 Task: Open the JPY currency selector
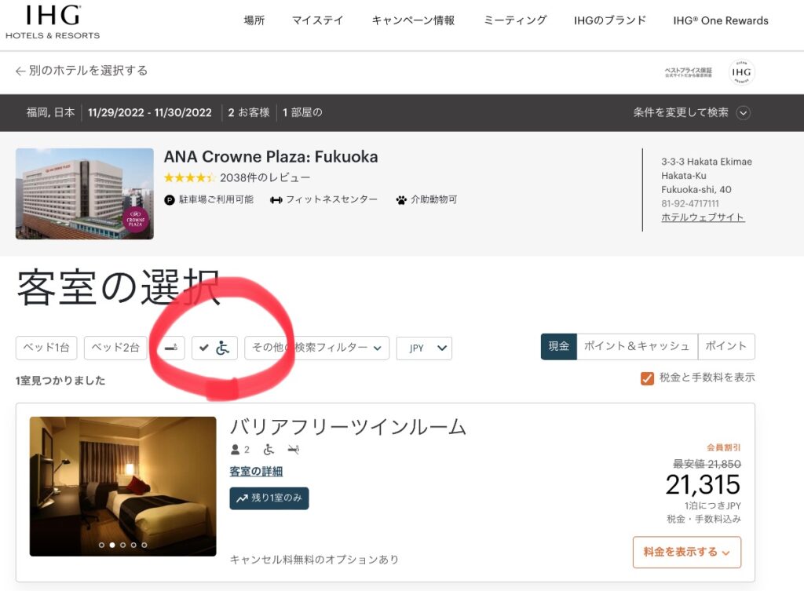click(x=424, y=348)
